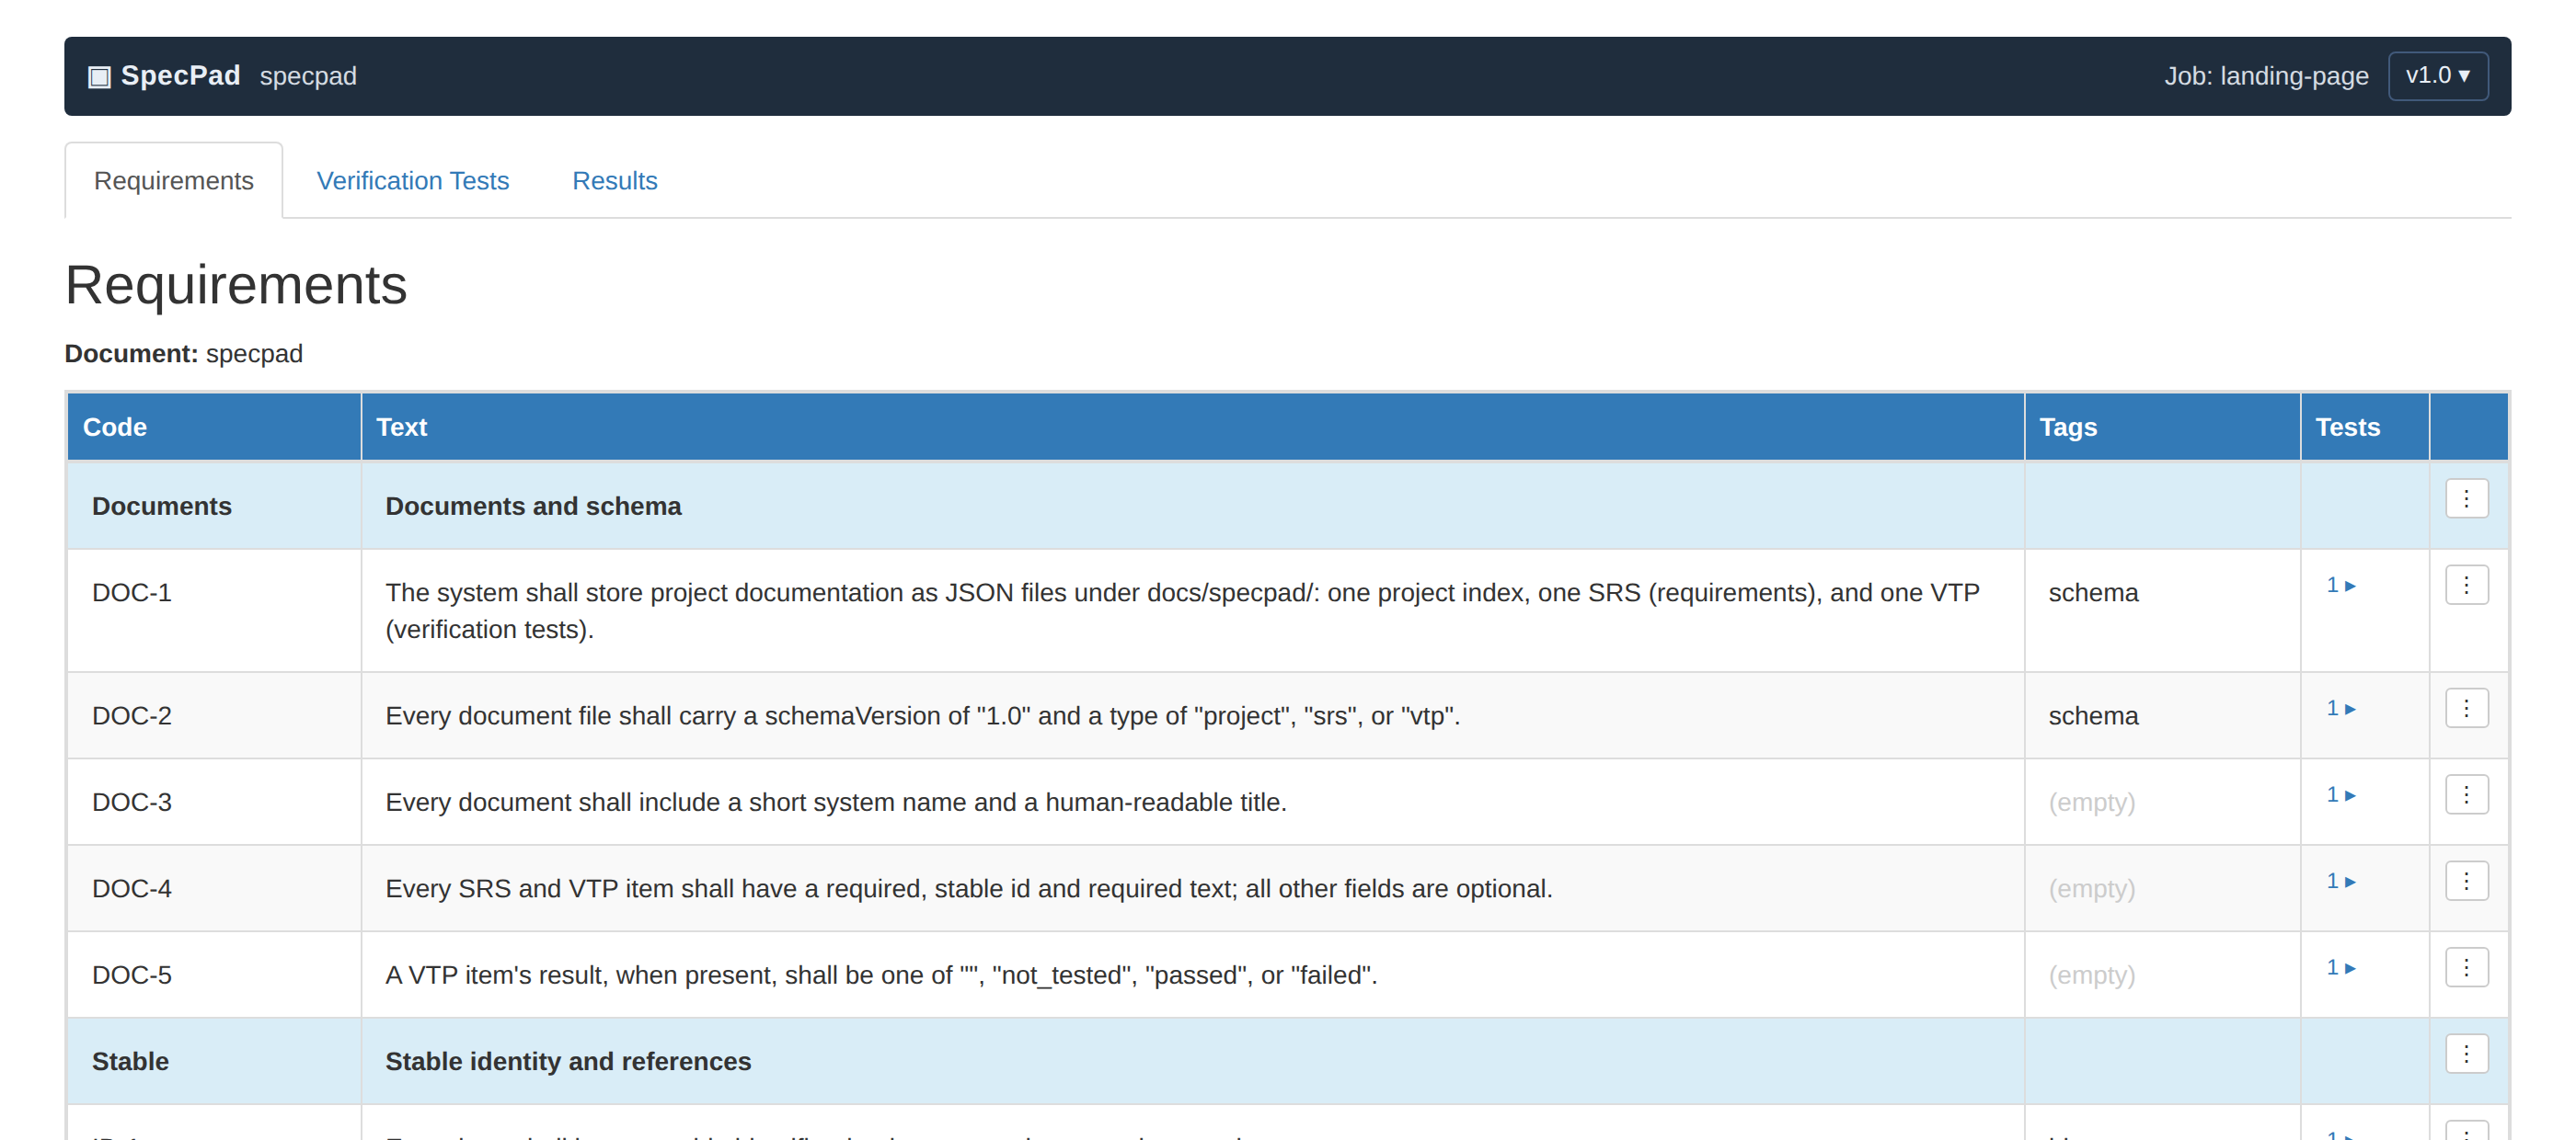
Task: Open the kebab menu for DOC-5 row
Action: (x=2467, y=968)
